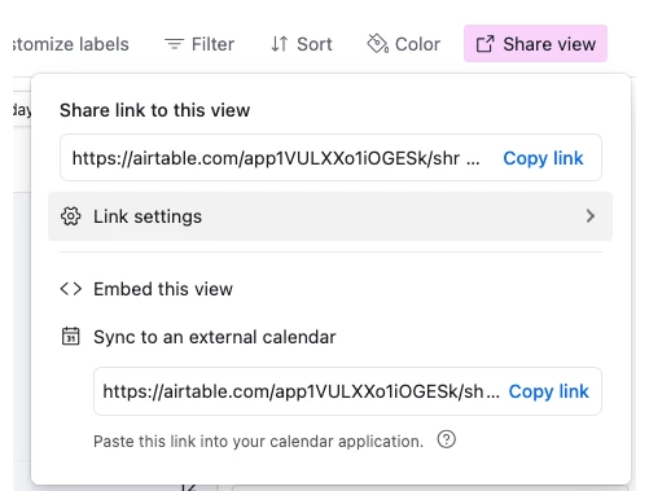Click the calendar icon next to Sync
This screenshot has width=649, height=504.
[71, 336]
